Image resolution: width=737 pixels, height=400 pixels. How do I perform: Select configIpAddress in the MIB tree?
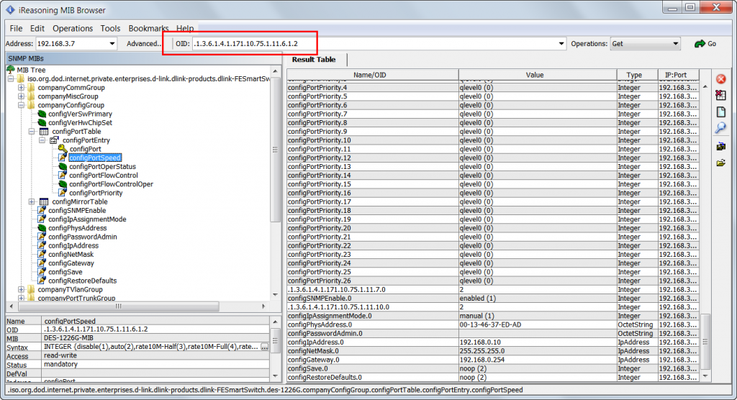pos(73,245)
